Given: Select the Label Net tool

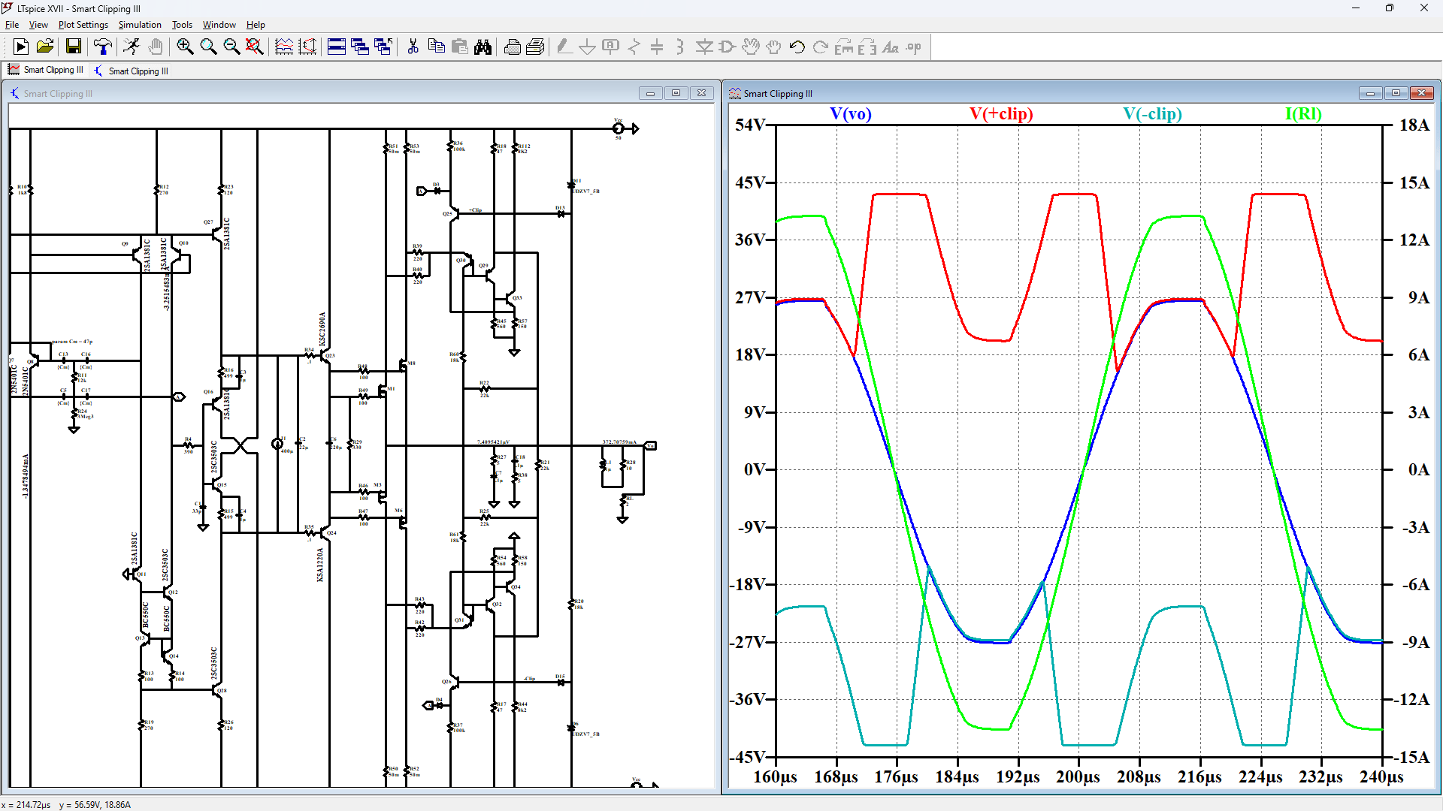Looking at the screenshot, I should click(x=611, y=47).
